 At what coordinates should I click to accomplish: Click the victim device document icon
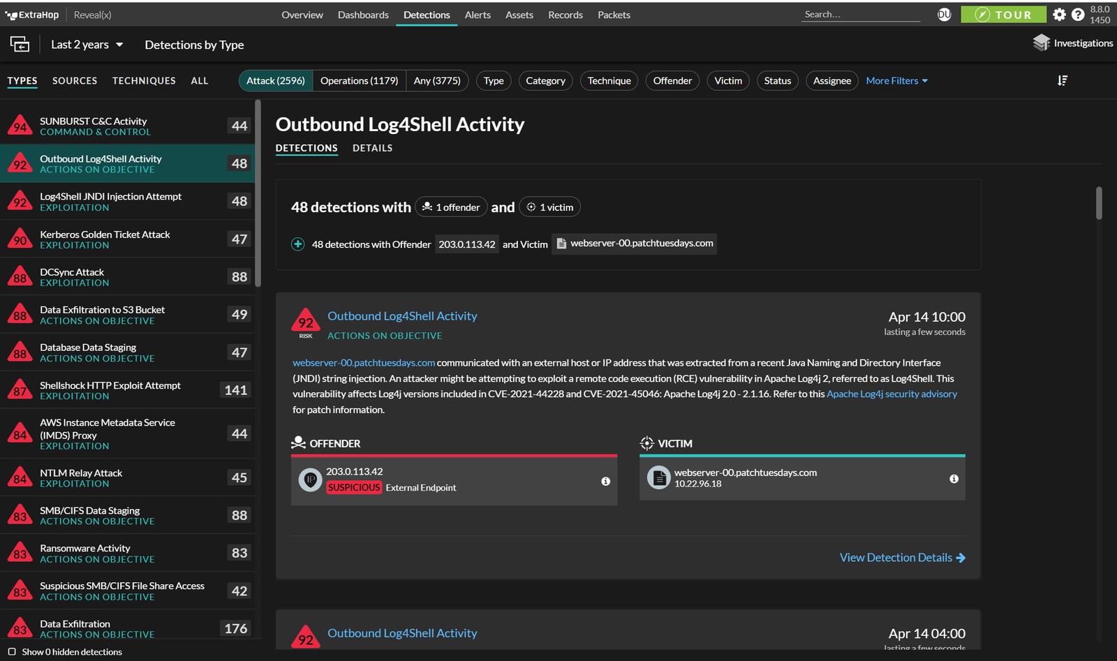(658, 478)
